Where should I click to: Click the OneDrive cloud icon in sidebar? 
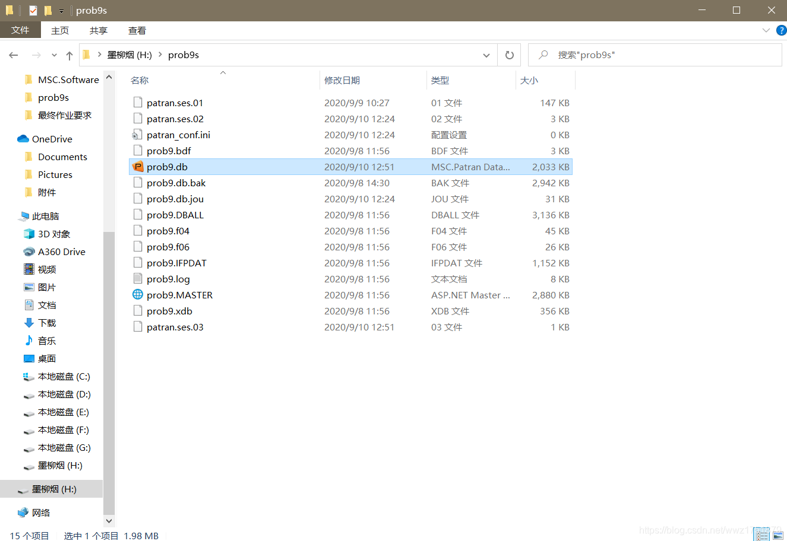click(x=23, y=139)
